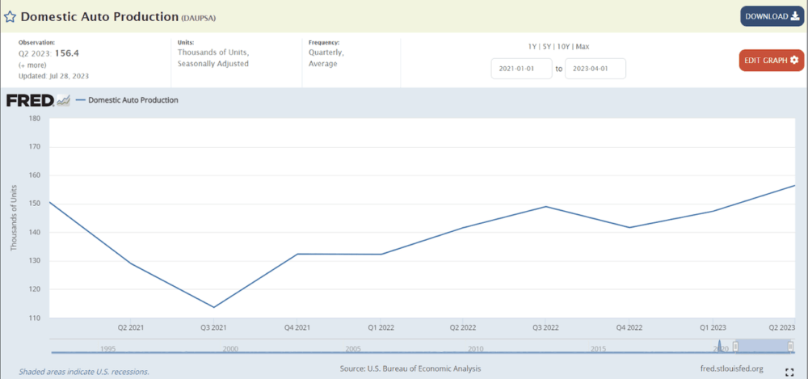
Task: Click the favorite star icon beside the title
Action: 10,16
